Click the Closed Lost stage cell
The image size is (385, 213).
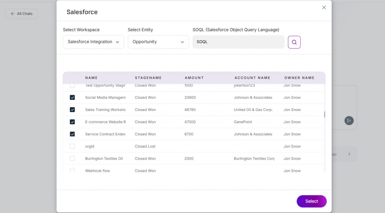(145, 146)
